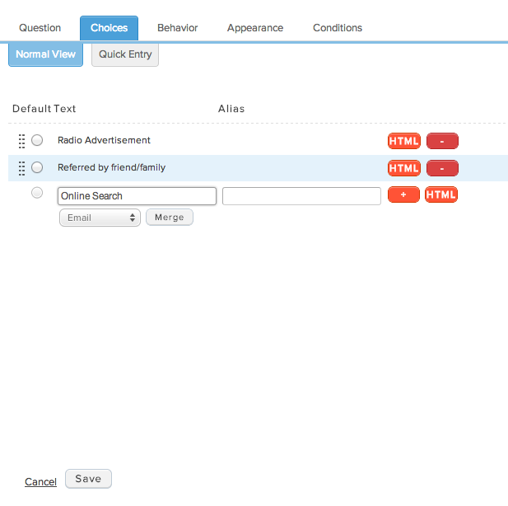Select the radio button beside Online Search field
Screen dimensions: 508x506
tap(37, 193)
